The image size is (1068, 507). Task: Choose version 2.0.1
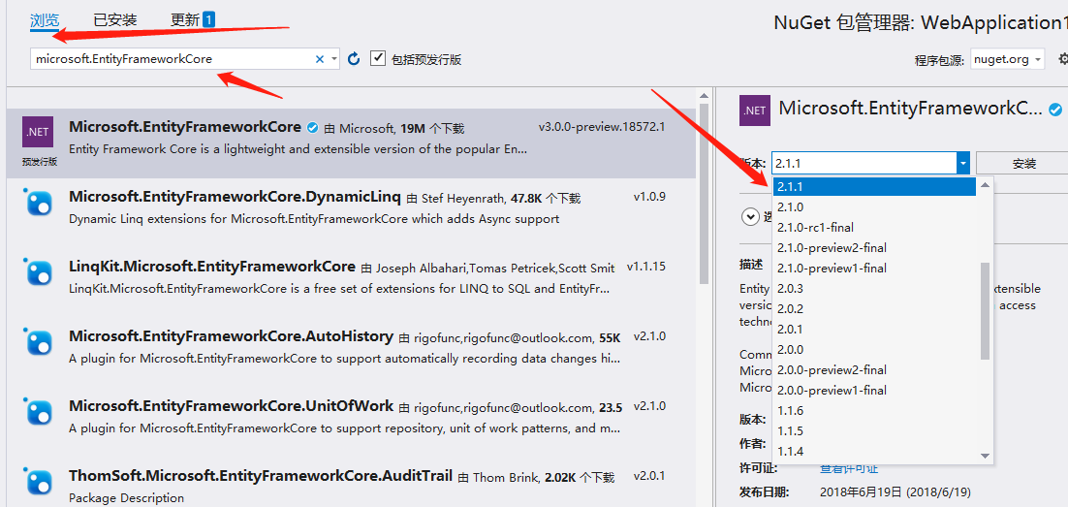[x=875, y=330]
